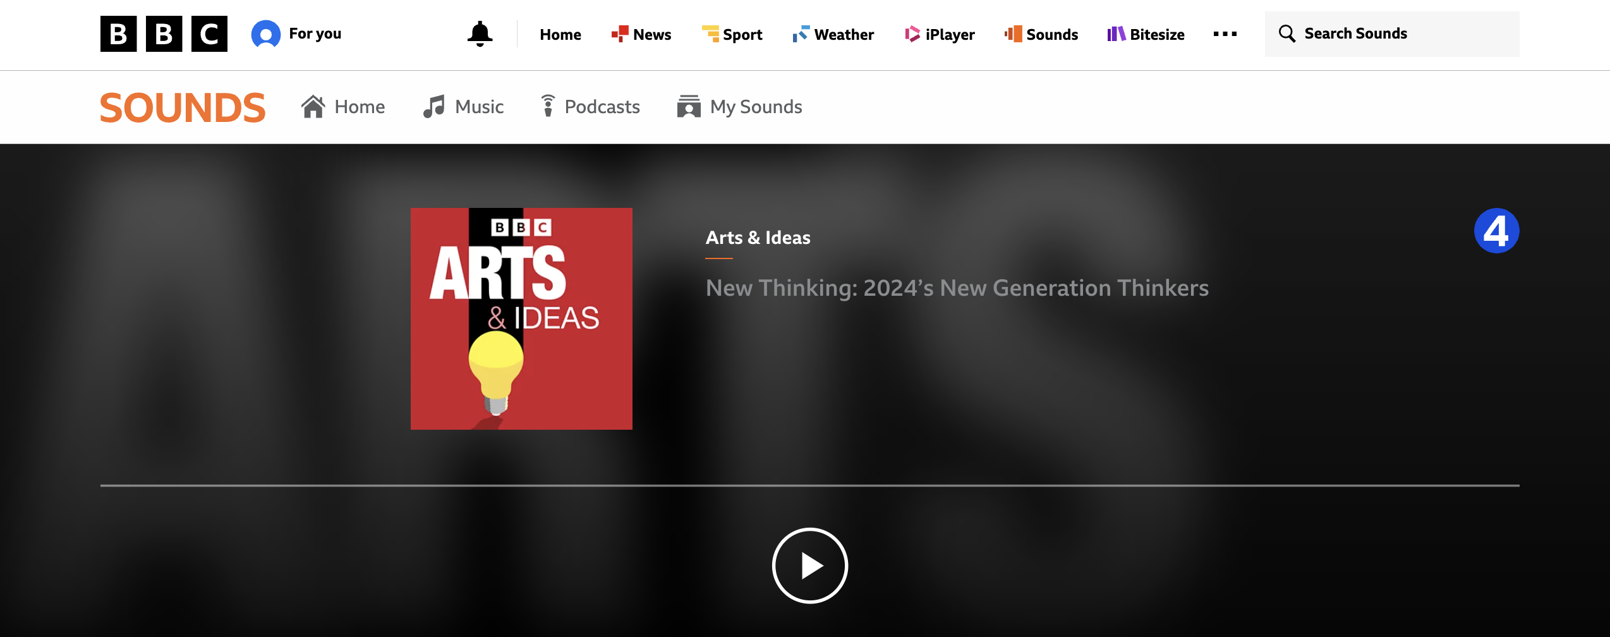This screenshot has height=637, width=1610.
Task: Click the Radio 4 station logo
Action: tap(1497, 231)
